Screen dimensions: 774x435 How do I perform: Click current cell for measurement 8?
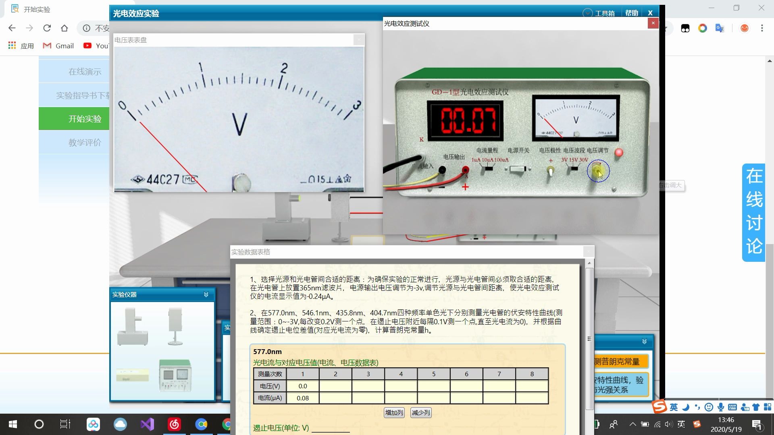[532, 398]
